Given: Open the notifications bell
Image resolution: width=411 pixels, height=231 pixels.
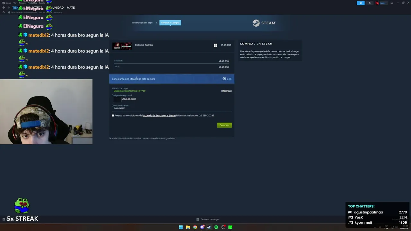Looking at the screenshot, I should point(370,3).
